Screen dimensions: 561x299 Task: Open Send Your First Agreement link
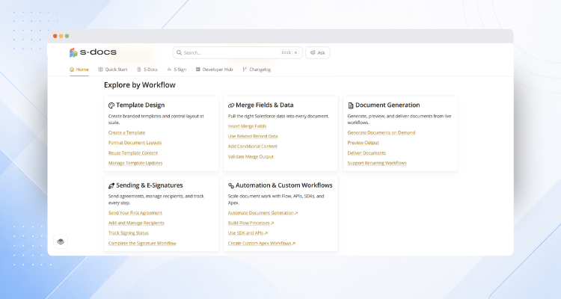pos(135,213)
